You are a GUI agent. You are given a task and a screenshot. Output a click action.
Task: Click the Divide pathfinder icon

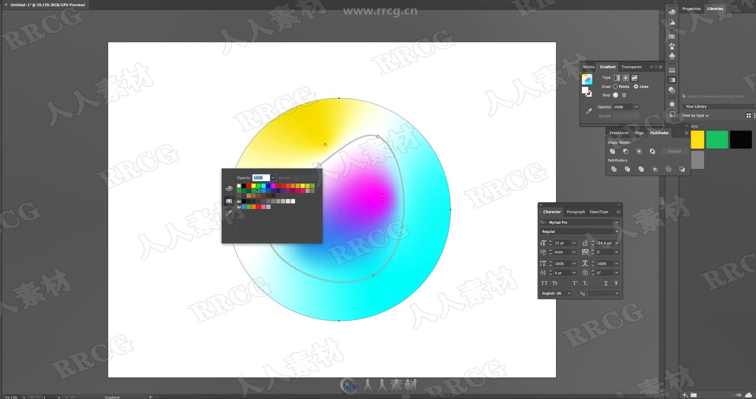pos(614,169)
